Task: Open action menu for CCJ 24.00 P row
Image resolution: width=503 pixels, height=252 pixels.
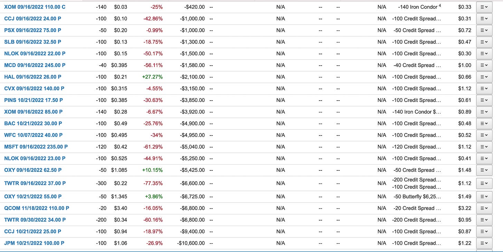Action: pyautogui.click(x=484, y=19)
